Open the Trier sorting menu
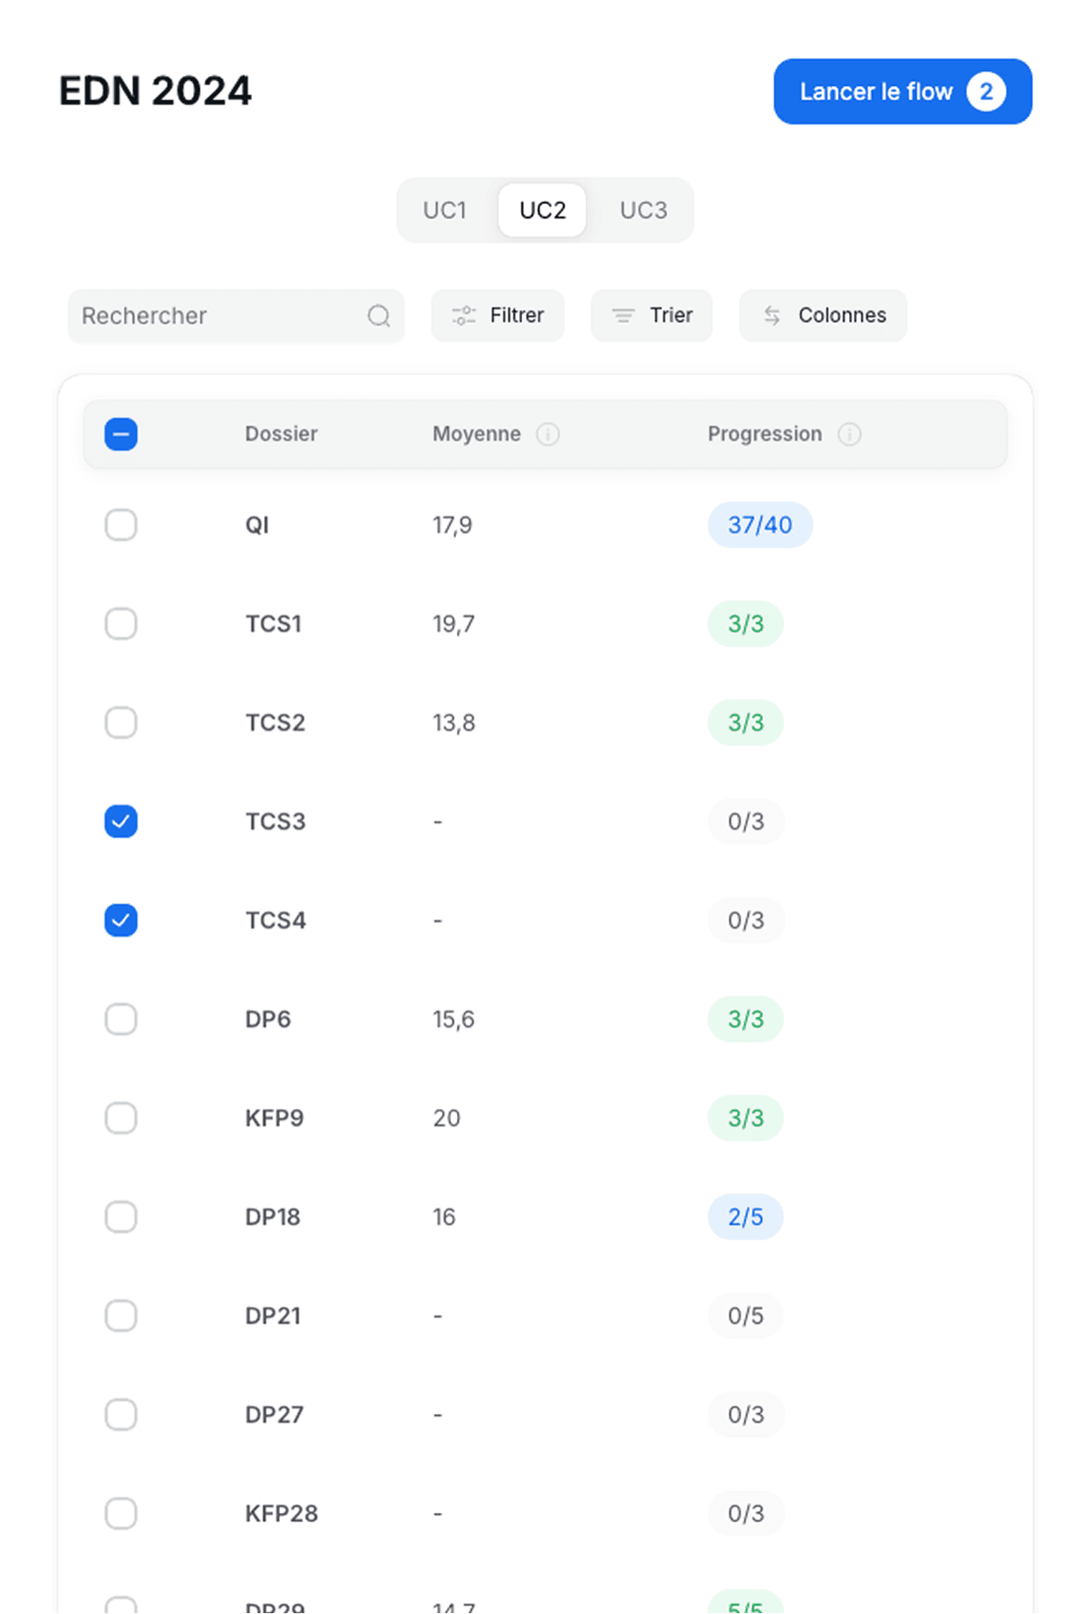This screenshot has height=1614, width=1091. click(x=652, y=315)
